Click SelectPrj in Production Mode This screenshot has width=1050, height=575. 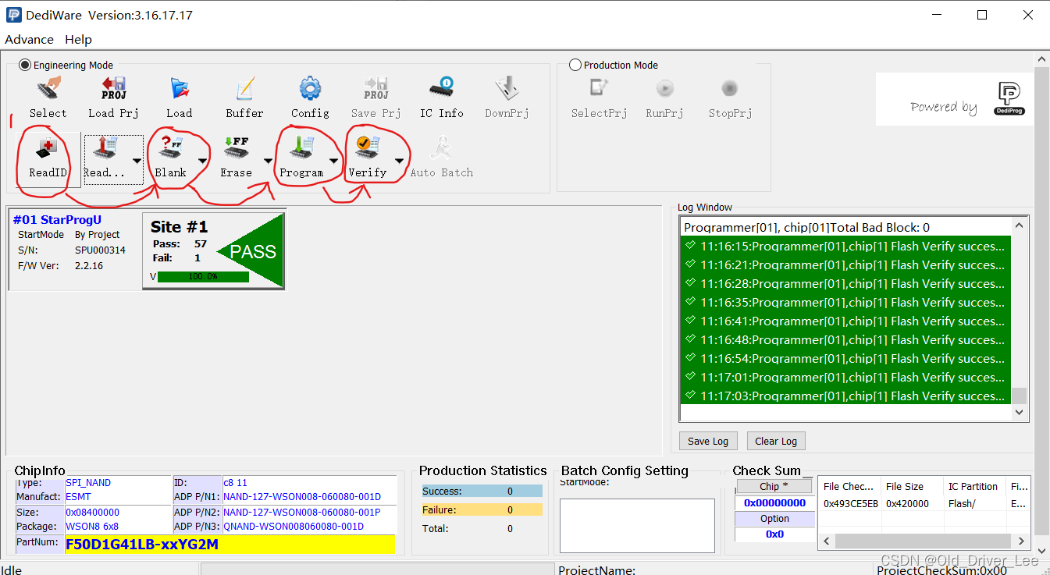599,97
